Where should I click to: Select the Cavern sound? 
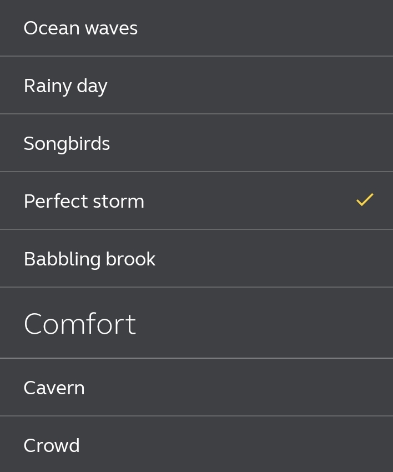click(x=196, y=388)
